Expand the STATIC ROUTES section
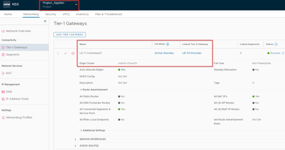The image size is (285, 150). pyautogui.click(x=75, y=146)
